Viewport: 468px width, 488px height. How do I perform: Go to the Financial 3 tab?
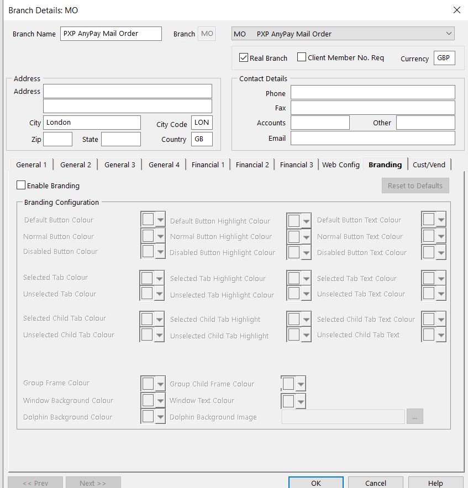(296, 165)
